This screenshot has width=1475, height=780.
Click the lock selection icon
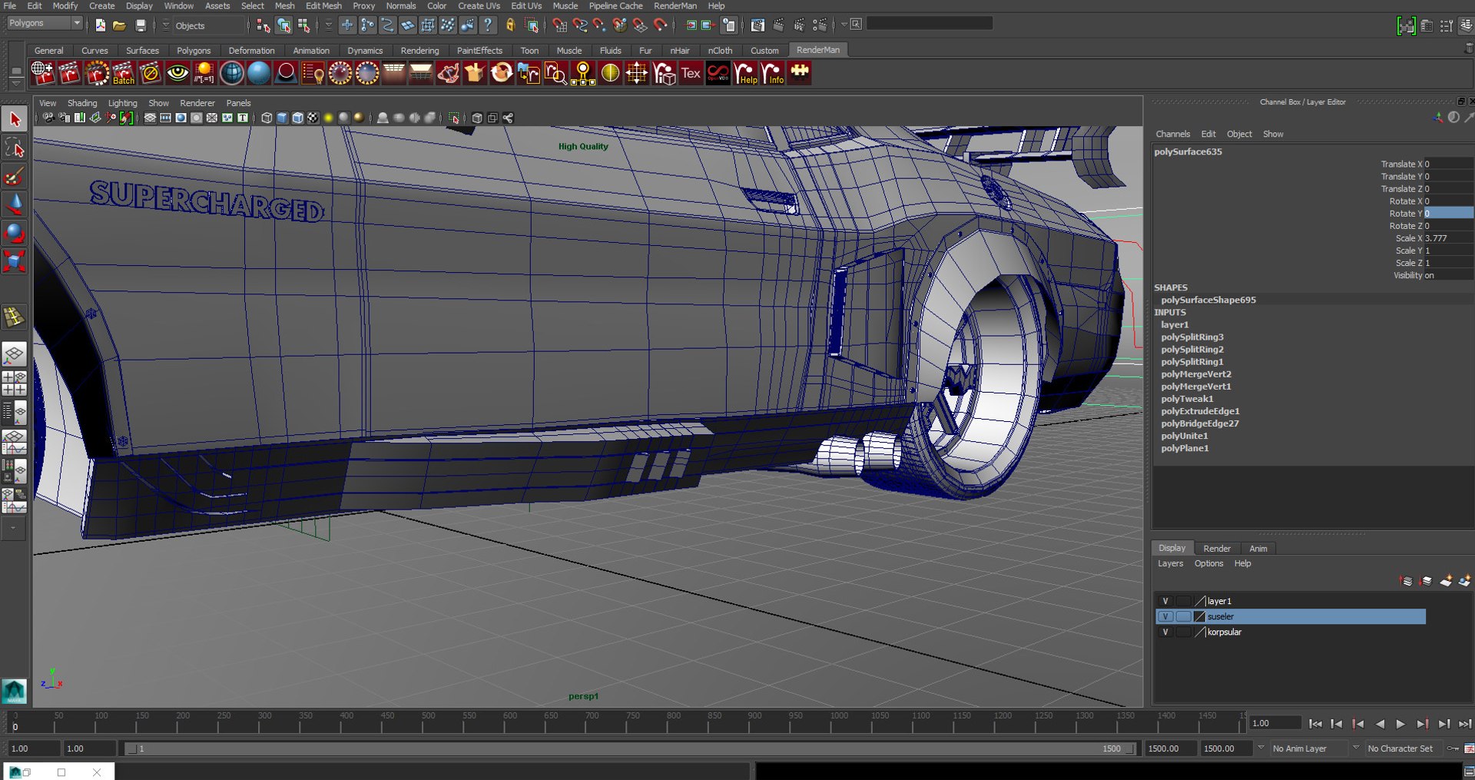point(509,25)
